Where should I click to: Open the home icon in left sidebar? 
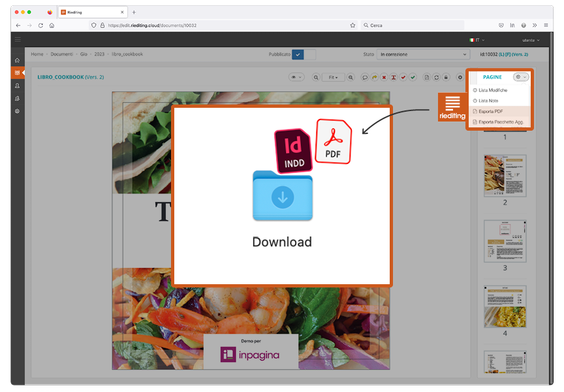pyautogui.click(x=17, y=60)
